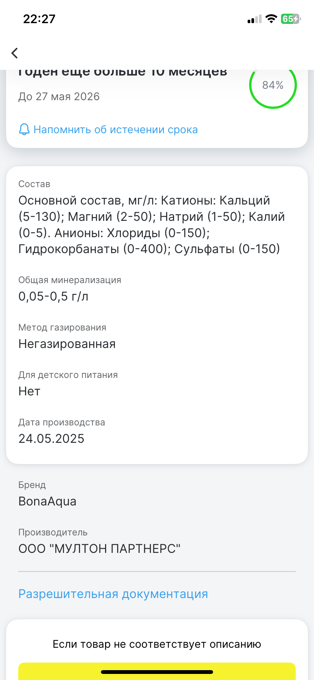Tap 'Если товар не соответствует описанию' text

pyautogui.click(x=157, y=644)
